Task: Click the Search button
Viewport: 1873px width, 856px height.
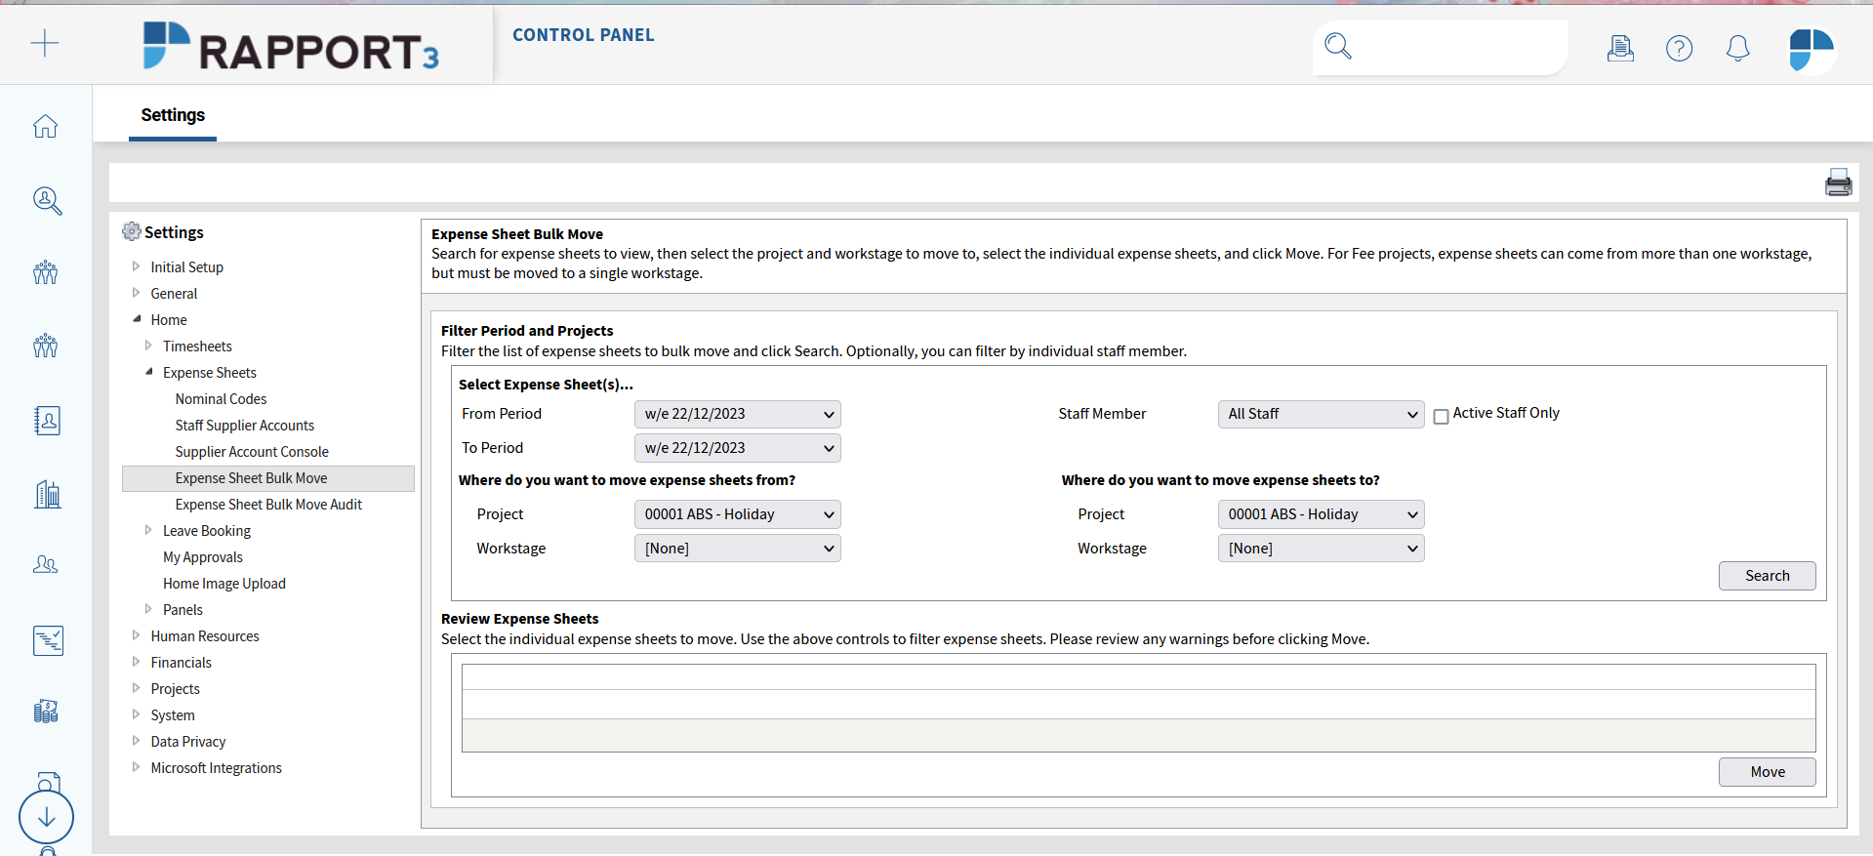Action: click(x=1767, y=576)
